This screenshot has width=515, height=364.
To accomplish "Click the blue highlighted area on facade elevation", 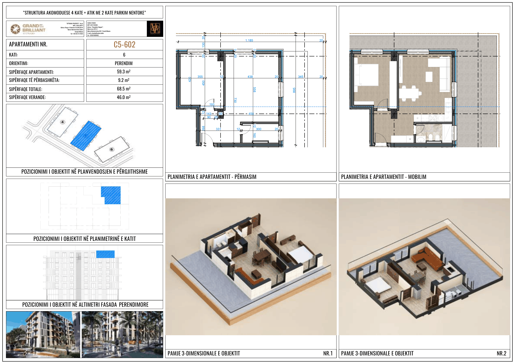I will click(x=105, y=254).
